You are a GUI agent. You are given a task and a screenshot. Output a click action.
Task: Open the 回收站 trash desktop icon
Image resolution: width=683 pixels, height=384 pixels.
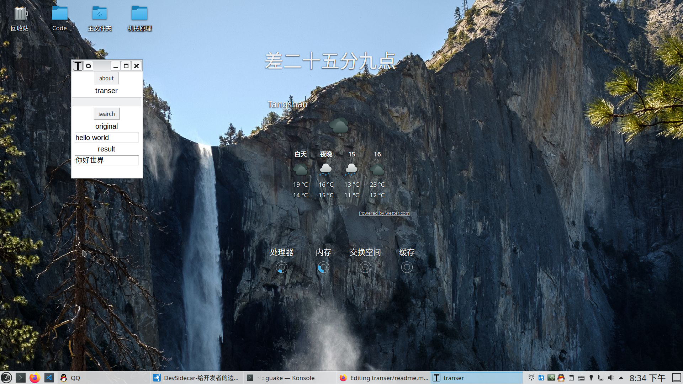tap(20, 19)
